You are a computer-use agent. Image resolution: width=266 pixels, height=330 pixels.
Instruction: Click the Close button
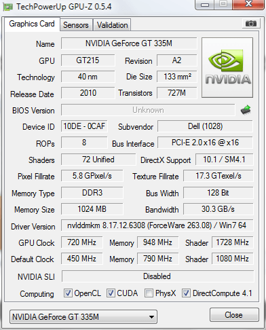tap(234, 315)
